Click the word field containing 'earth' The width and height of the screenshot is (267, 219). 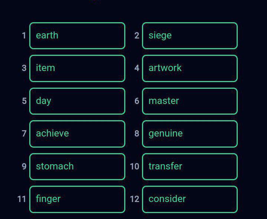click(x=77, y=36)
